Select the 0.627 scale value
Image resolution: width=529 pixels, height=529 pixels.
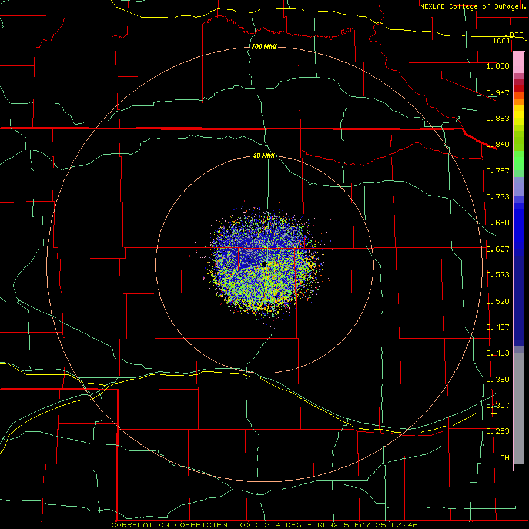coord(498,249)
